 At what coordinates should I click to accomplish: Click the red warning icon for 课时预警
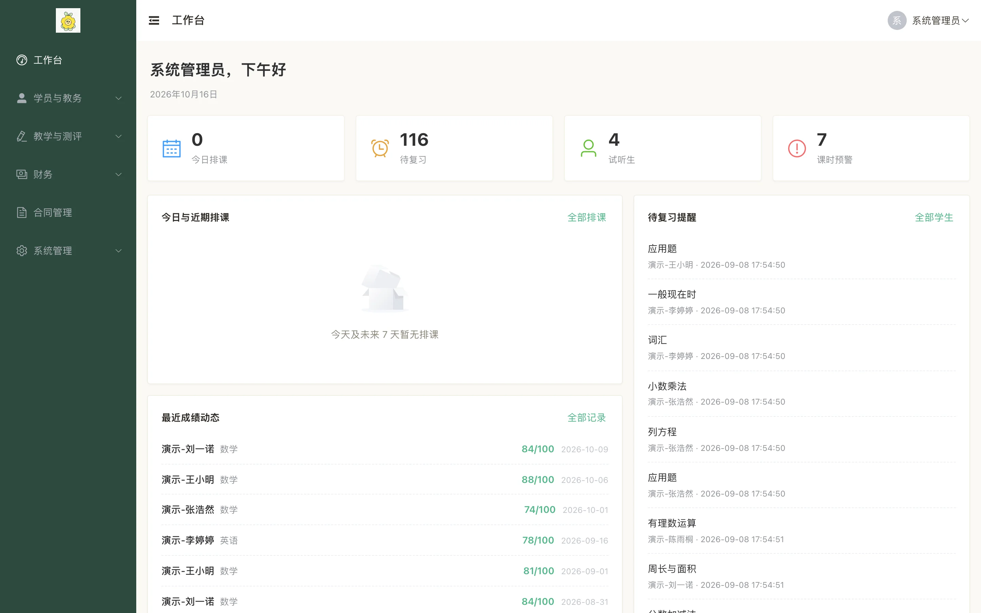[797, 148]
